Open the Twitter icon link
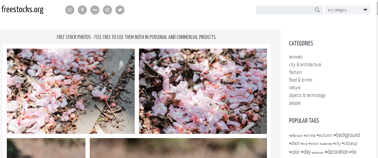 tap(120, 10)
